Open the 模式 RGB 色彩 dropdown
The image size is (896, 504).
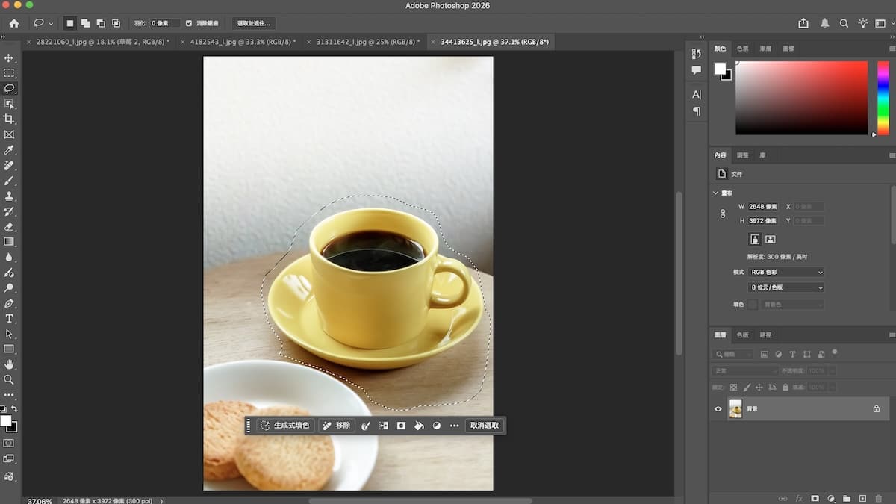click(786, 273)
